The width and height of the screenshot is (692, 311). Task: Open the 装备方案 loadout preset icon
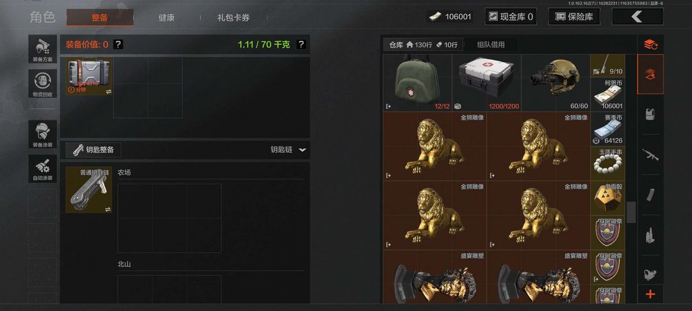(x=43, y=49)
